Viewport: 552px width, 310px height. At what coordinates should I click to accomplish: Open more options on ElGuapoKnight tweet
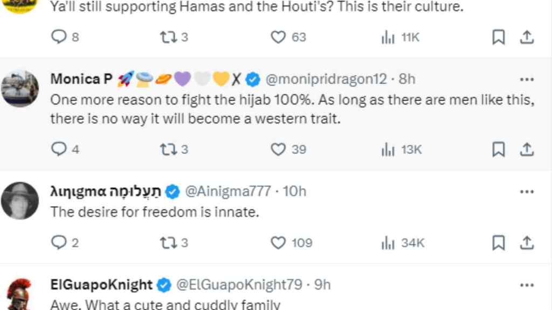click(527, 285)
